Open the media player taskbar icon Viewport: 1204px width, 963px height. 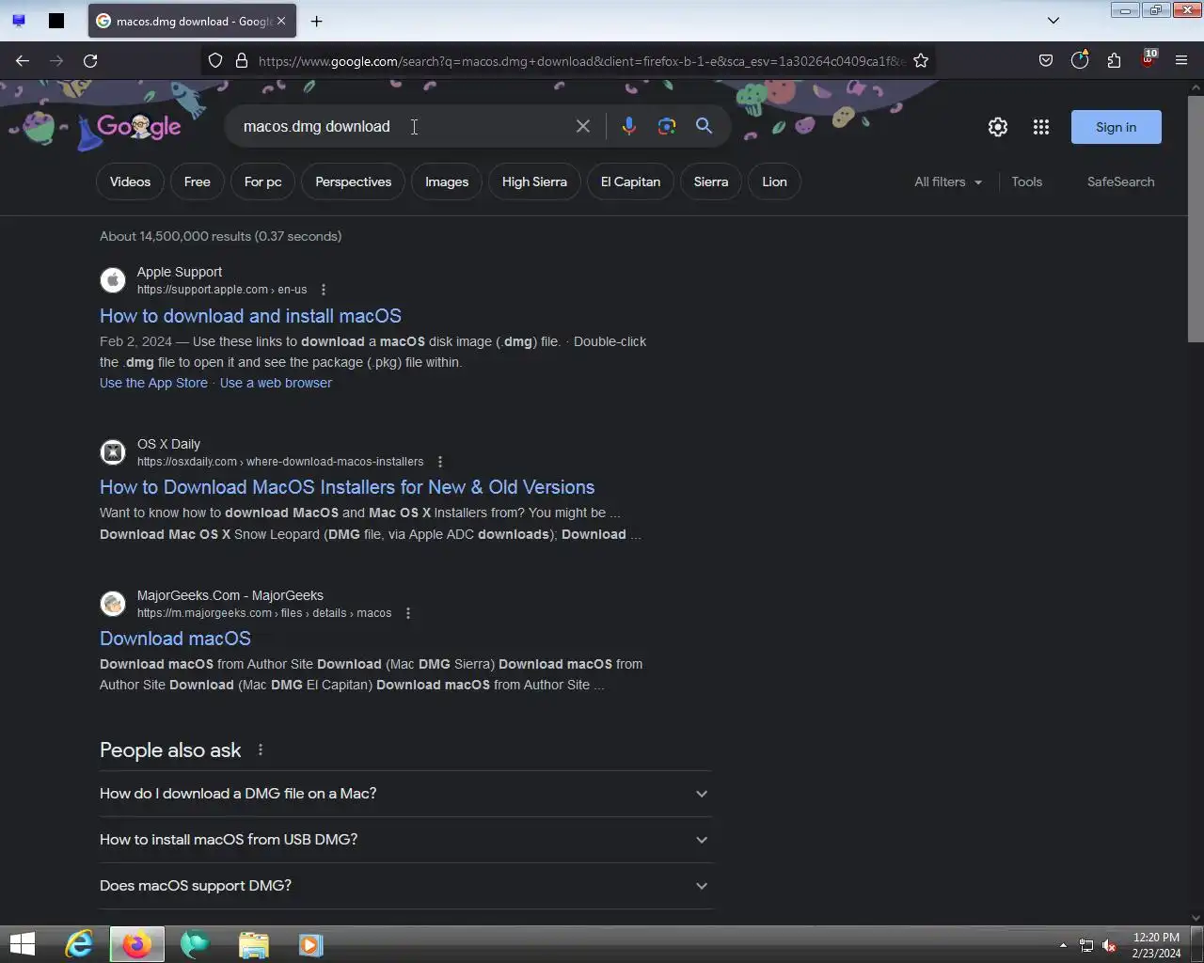point(311,944)
